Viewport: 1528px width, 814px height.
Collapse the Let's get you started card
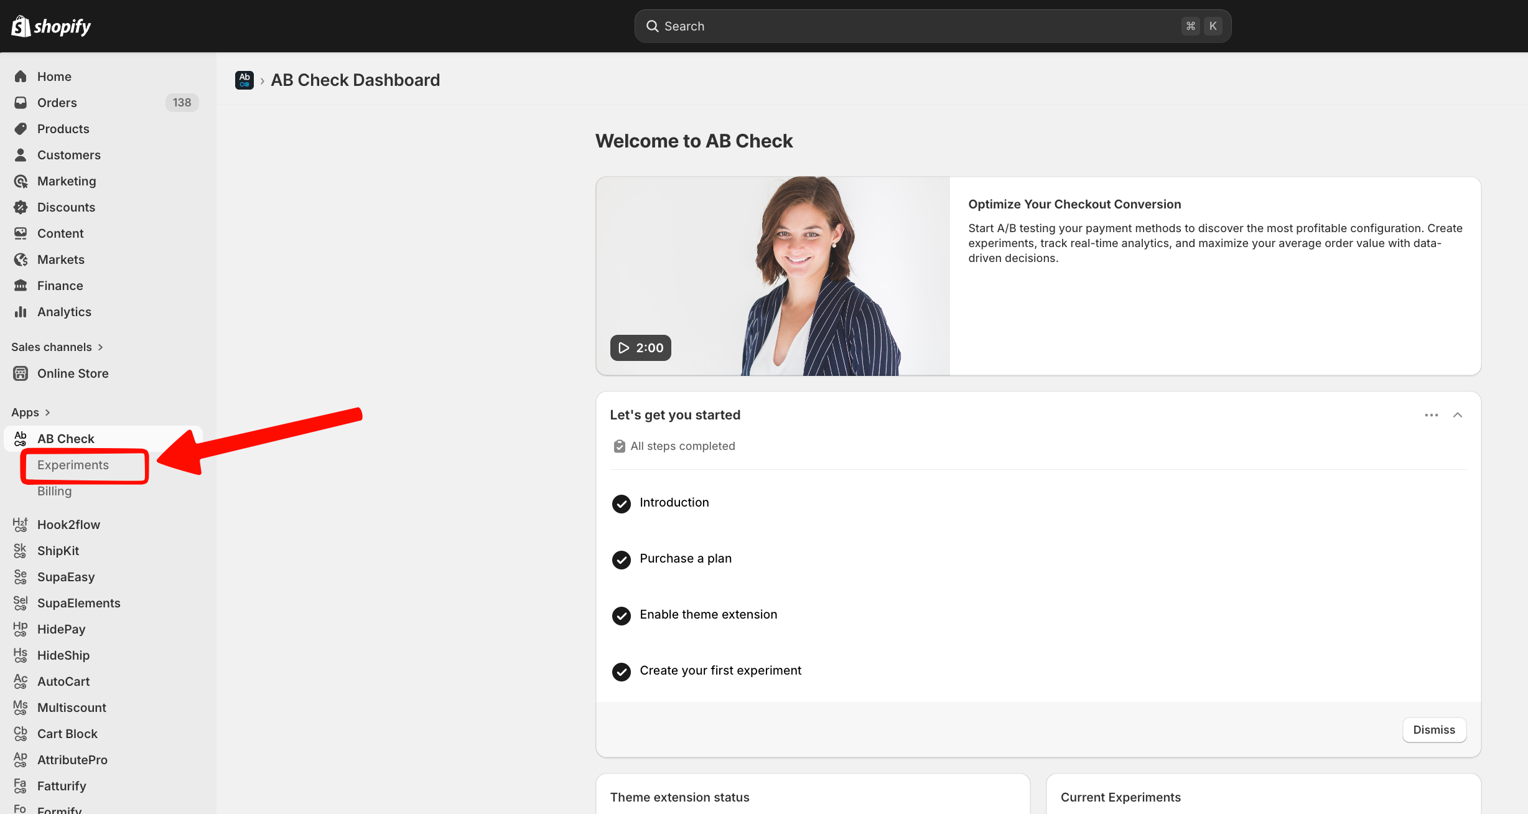[x=1457, y=415]
